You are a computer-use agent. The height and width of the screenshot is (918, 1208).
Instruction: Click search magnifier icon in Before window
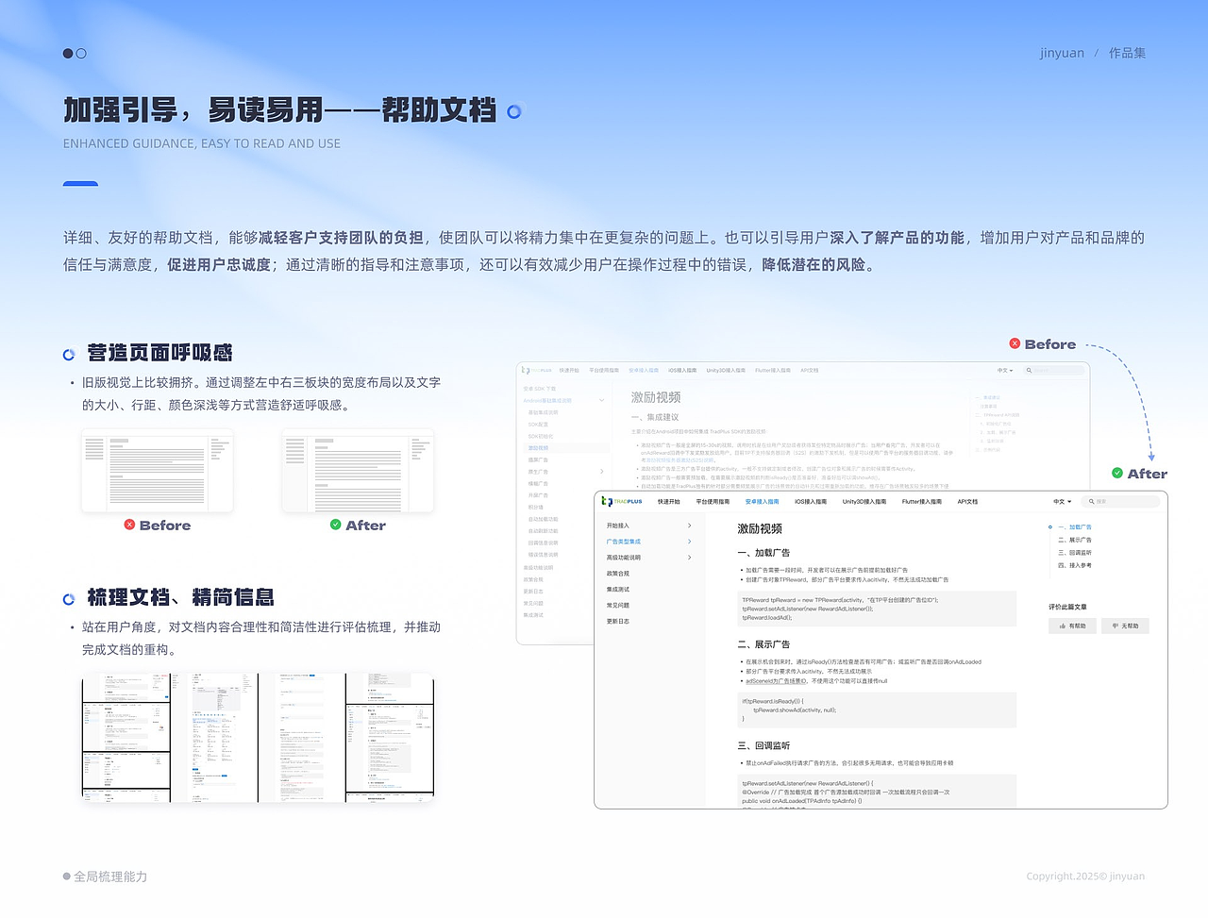pos(1030,371)
